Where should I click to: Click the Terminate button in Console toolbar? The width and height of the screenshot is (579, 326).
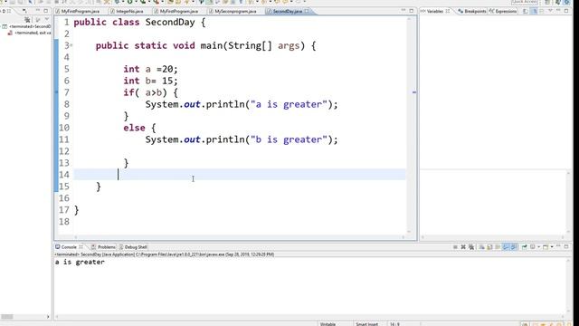pos(455,247)
